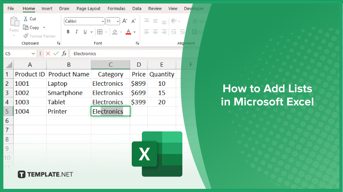Open Insert Function with the fx icon
This screenshot has height=192, width=343.
point(64,54)
